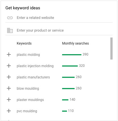Focus the Enter your product or service field

(x=59, y=30)
